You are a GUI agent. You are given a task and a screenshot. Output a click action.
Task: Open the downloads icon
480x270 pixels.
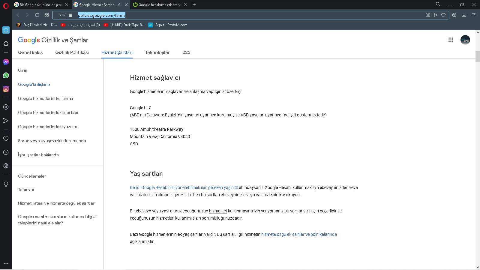464,15
